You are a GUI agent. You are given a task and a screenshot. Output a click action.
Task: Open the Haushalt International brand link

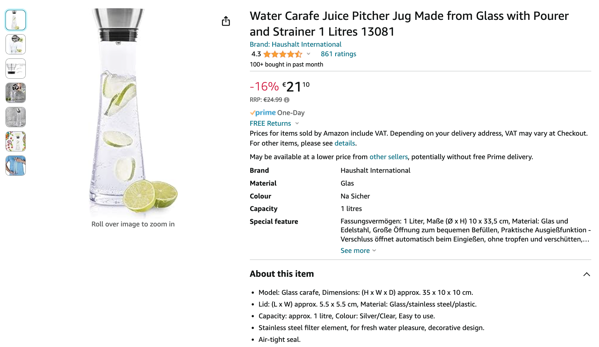295,44
